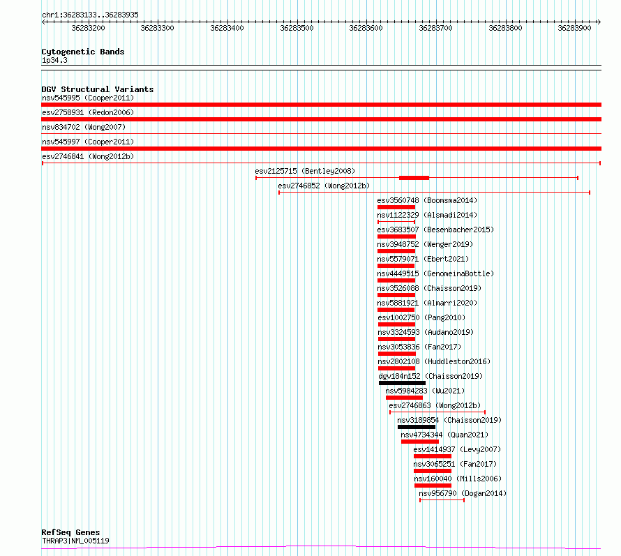Click ruler position 36283700
This screenshot has width=621, height=556.
[435, 28]
